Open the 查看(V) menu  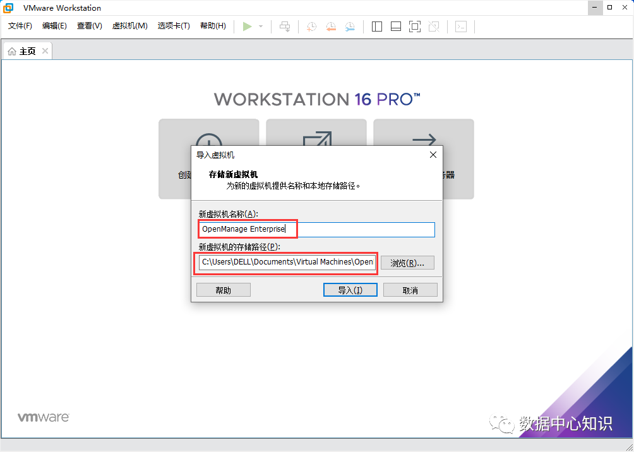click(90, 26)
